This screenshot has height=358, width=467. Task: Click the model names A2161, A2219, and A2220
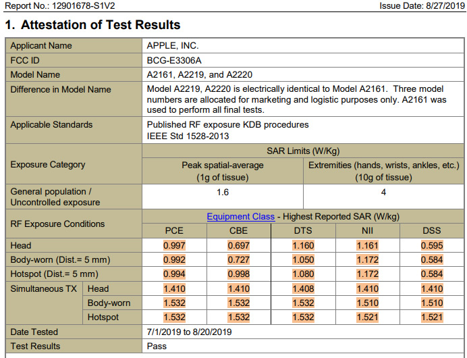[199, 74]
